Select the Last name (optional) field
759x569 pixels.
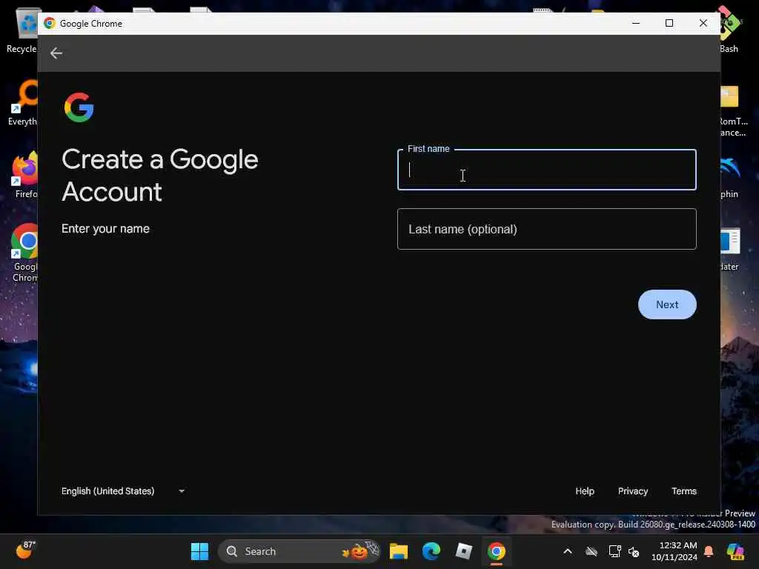tap(546, 229)
